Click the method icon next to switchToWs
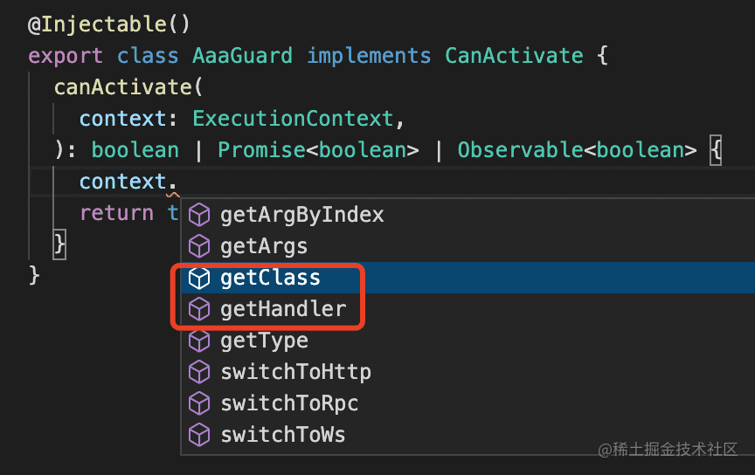Image resolution: width=755 pixels, height=475 pixels. pos(200,435)
